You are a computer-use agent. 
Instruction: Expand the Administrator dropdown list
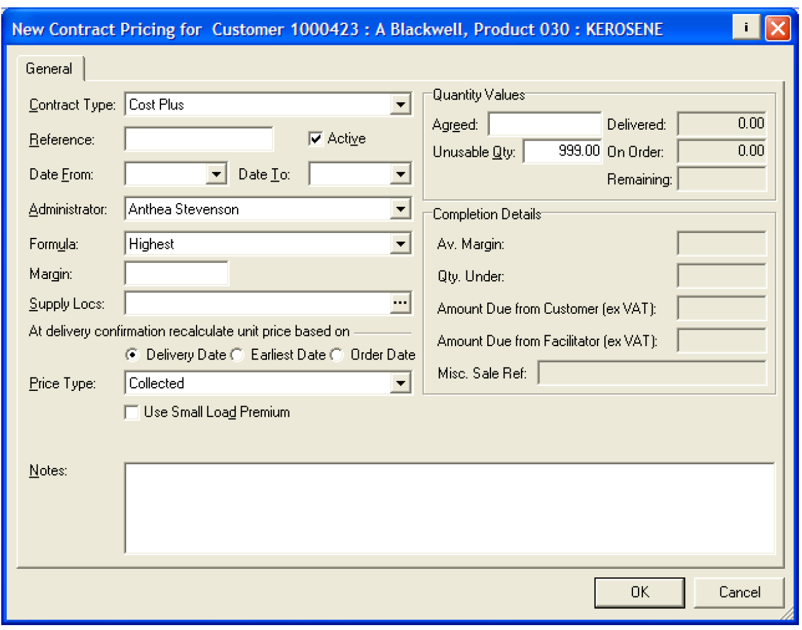point(400,209)
